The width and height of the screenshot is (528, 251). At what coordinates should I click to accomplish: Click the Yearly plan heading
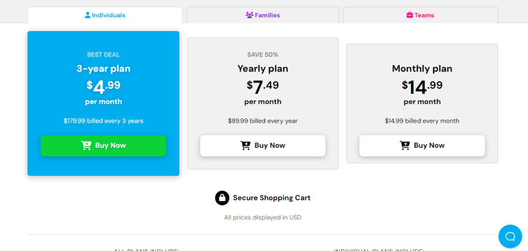[x=262, y=69]
